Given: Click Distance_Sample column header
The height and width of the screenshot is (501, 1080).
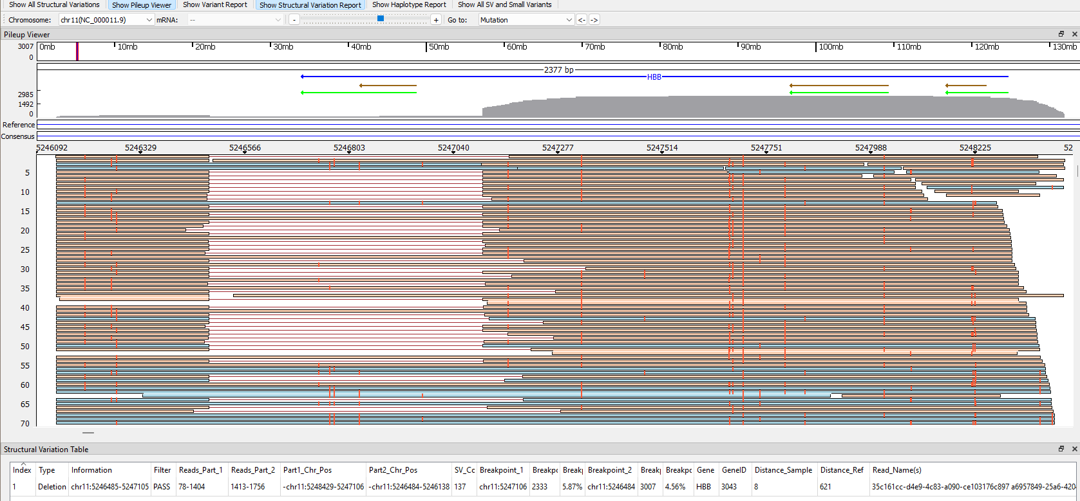Looking at the screenshot, I should point(784,470).
